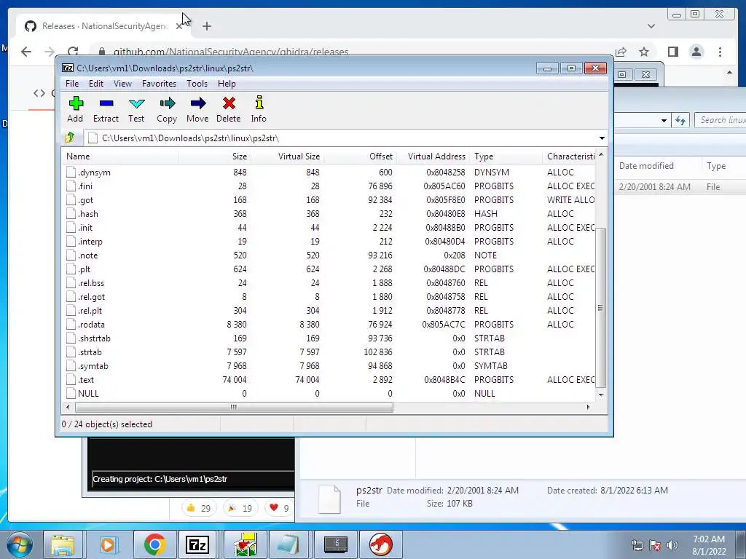746x559 pixels.
Task: Click the Move toolbar icon
Action: (197, 109)
